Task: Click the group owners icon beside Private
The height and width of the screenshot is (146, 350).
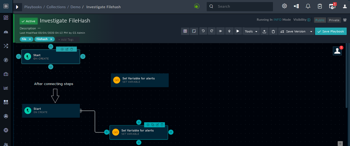Action: pos(345,20)
